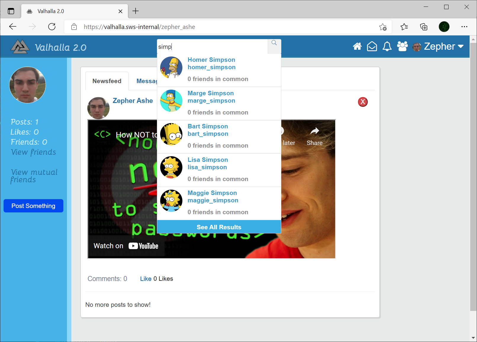
Task: Open Zepher Ashe post author link
Action: (x=133, y=101)
